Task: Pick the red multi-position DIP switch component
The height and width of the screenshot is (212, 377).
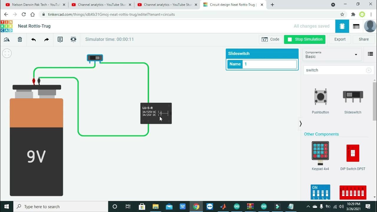Action: click(353, 192)
